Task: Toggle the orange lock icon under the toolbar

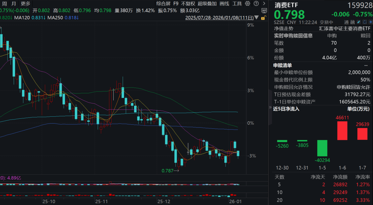Action: (263, 18)
